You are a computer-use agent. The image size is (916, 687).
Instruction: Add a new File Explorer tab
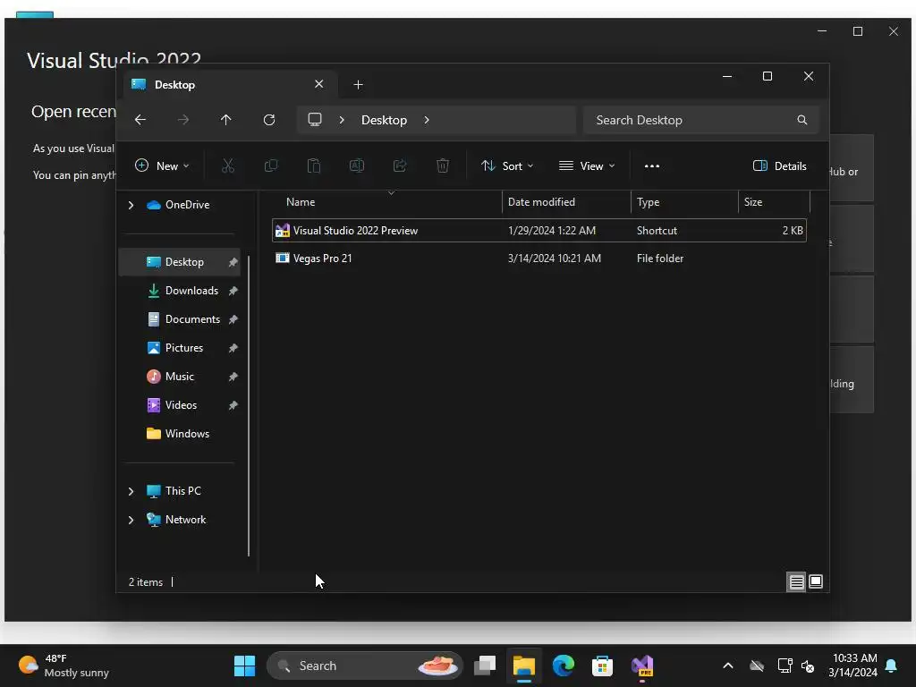click(358, 85)
